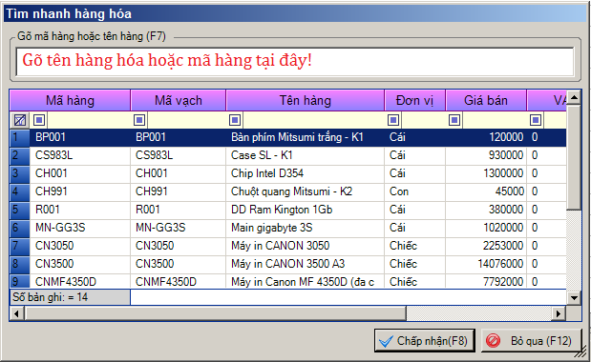Screen dimensions: 591x362
Task: Click the vertical scrollbar down arrow
Action: [574, 298]
